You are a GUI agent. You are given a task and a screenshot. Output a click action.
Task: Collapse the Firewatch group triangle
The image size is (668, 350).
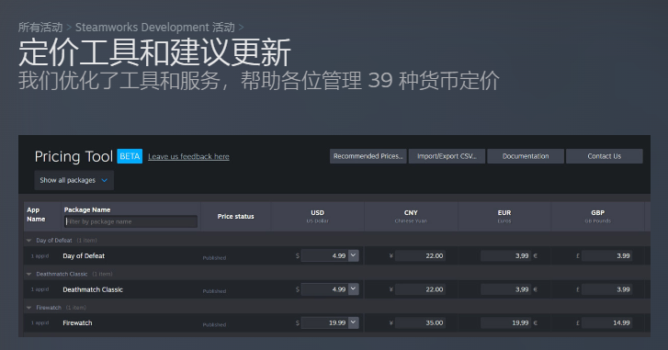[29, 308]
